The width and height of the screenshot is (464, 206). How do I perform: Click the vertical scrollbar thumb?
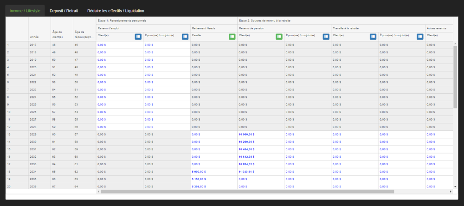[455, 77]
